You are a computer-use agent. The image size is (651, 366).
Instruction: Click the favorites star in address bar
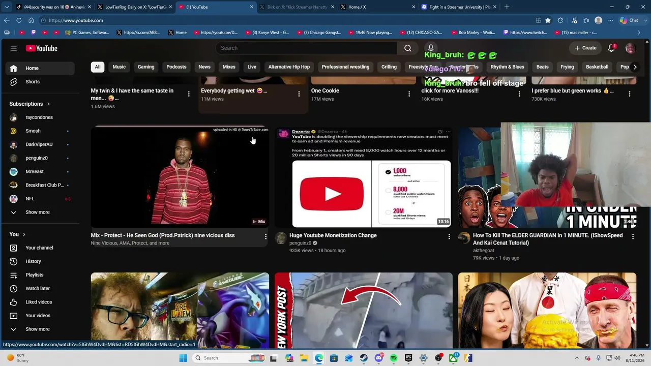[548, 20]
